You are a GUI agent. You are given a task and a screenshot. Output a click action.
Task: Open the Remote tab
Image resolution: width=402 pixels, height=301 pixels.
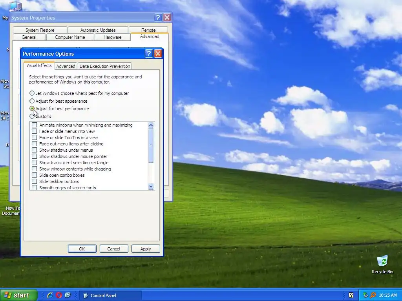148,30
